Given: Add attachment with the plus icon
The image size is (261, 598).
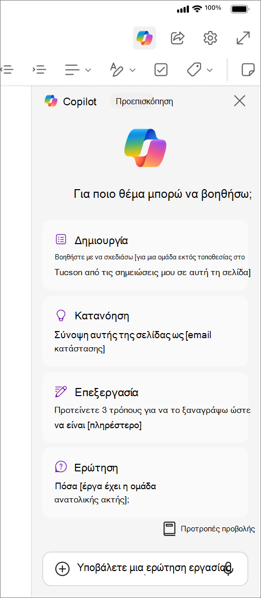Looking at the screenshot, I should [x=62, y=569].
